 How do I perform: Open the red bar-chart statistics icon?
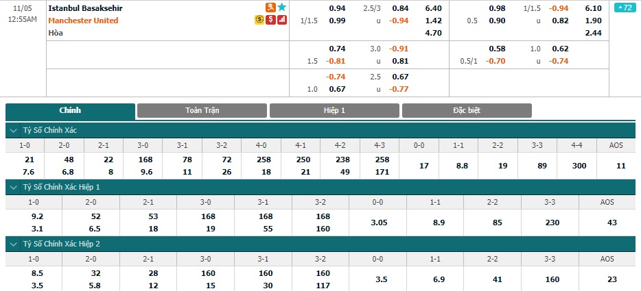(x=282, y=20)
